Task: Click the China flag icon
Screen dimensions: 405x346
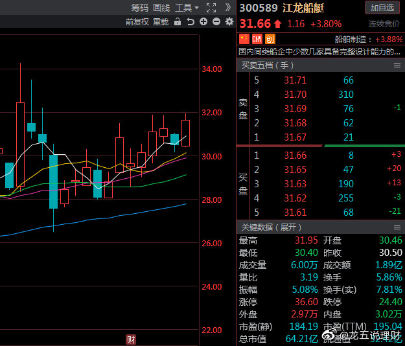Action: coord(244,39)
